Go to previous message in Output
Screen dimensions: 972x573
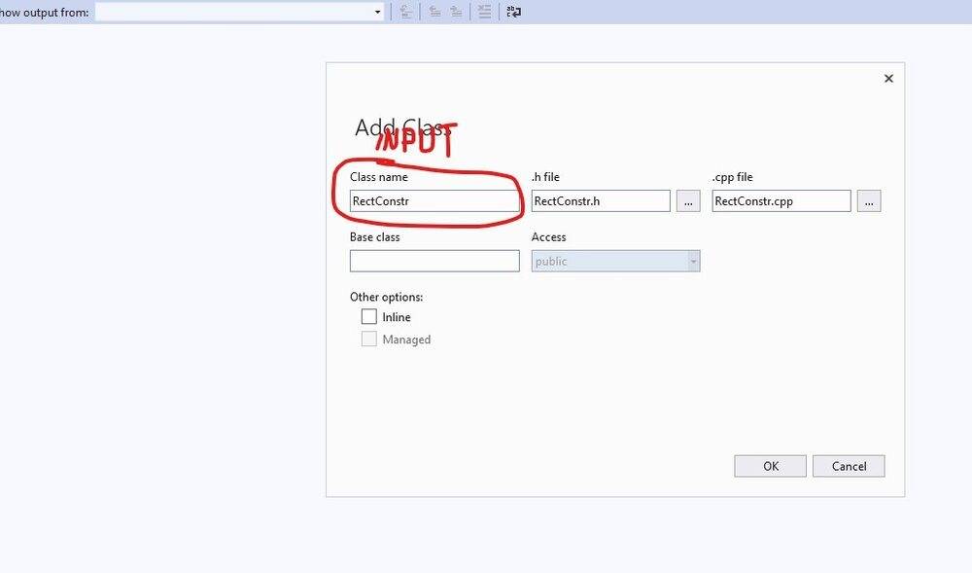point(435,12)
